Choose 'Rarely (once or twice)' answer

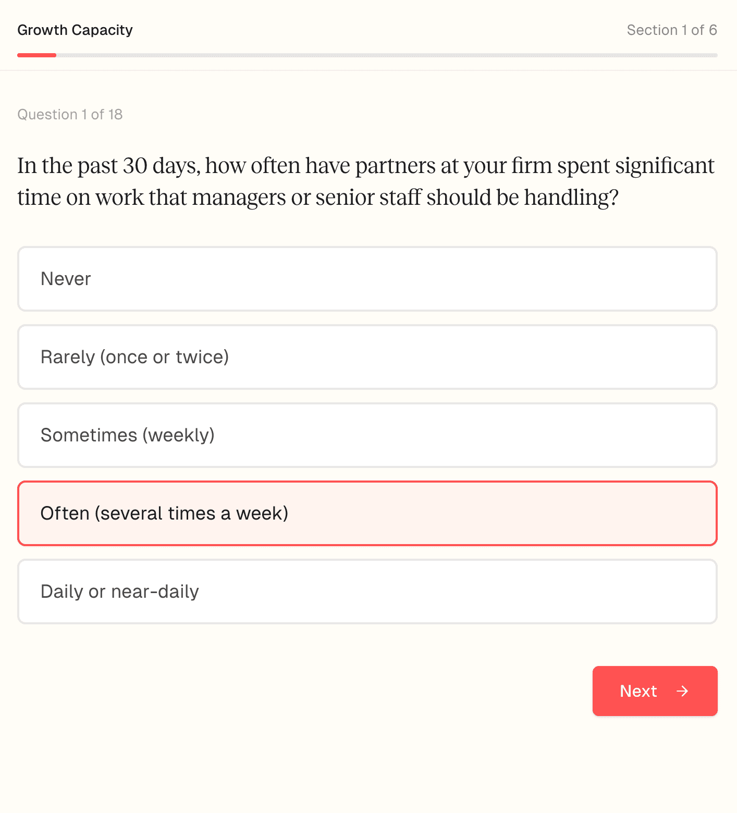[x=367, y=357]
